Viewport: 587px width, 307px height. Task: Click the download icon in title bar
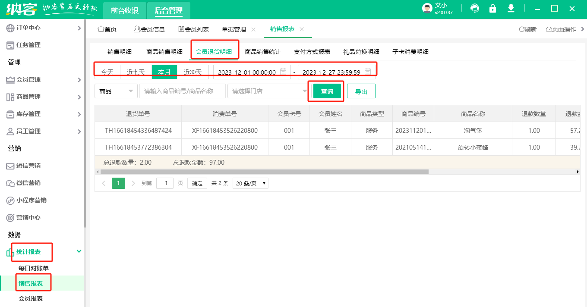tap(511, 9)
